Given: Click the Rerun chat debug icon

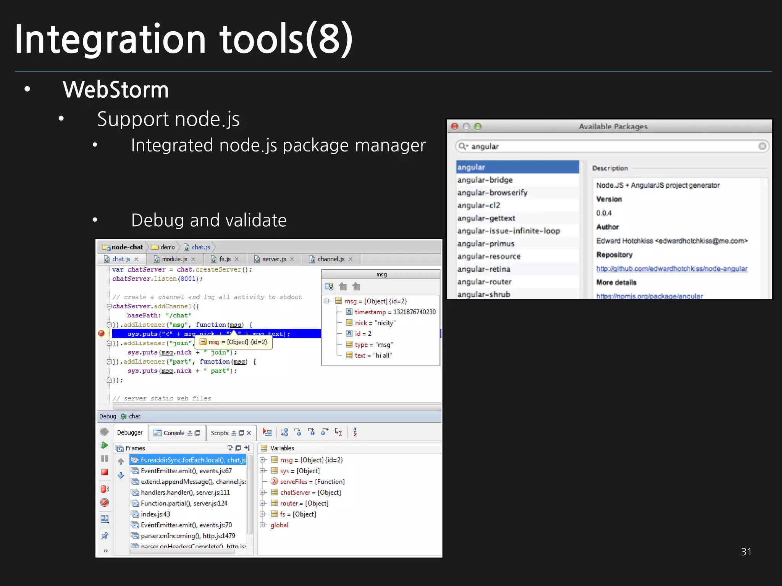Looking at the screenshot, I should 104,432.
